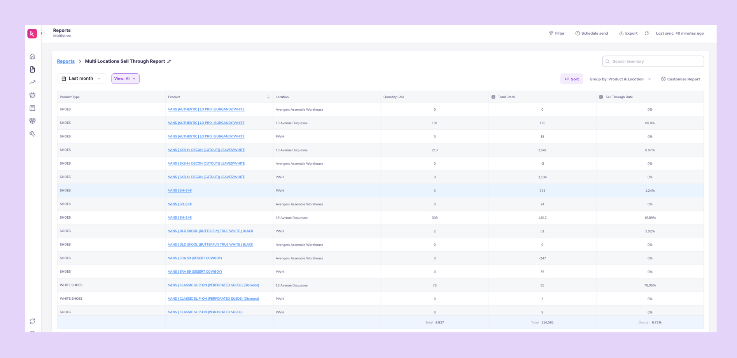Open the stacked boxes inventory icon in sidebar

pyautogui.click(x=32, y=121)
